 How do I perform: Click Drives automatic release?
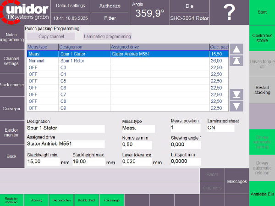pos(262,168)
